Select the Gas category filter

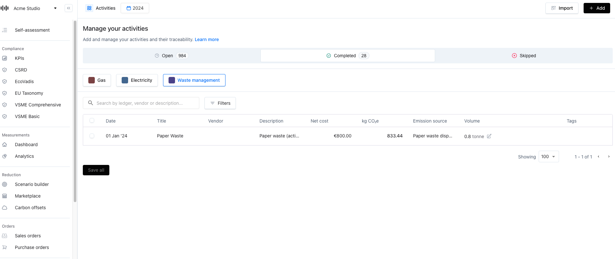[x=97, y=80]
